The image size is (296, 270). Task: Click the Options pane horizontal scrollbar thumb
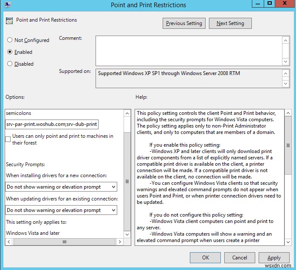[65, 242]
